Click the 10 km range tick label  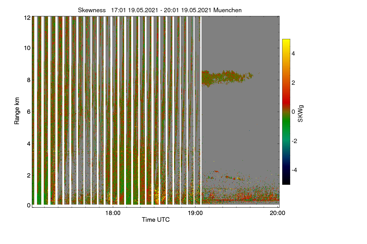coord(28,48)
